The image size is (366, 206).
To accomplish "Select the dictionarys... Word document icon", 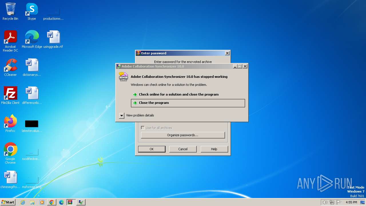I will click(x=32, y=67).
